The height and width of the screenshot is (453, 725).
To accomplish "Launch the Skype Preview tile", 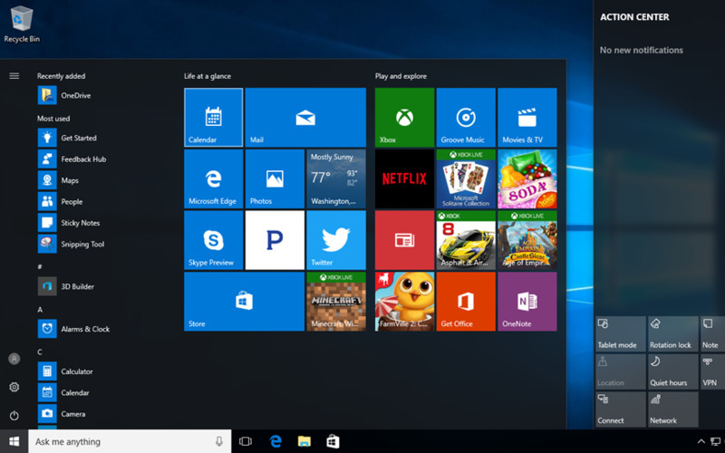I will click(213, 240).
